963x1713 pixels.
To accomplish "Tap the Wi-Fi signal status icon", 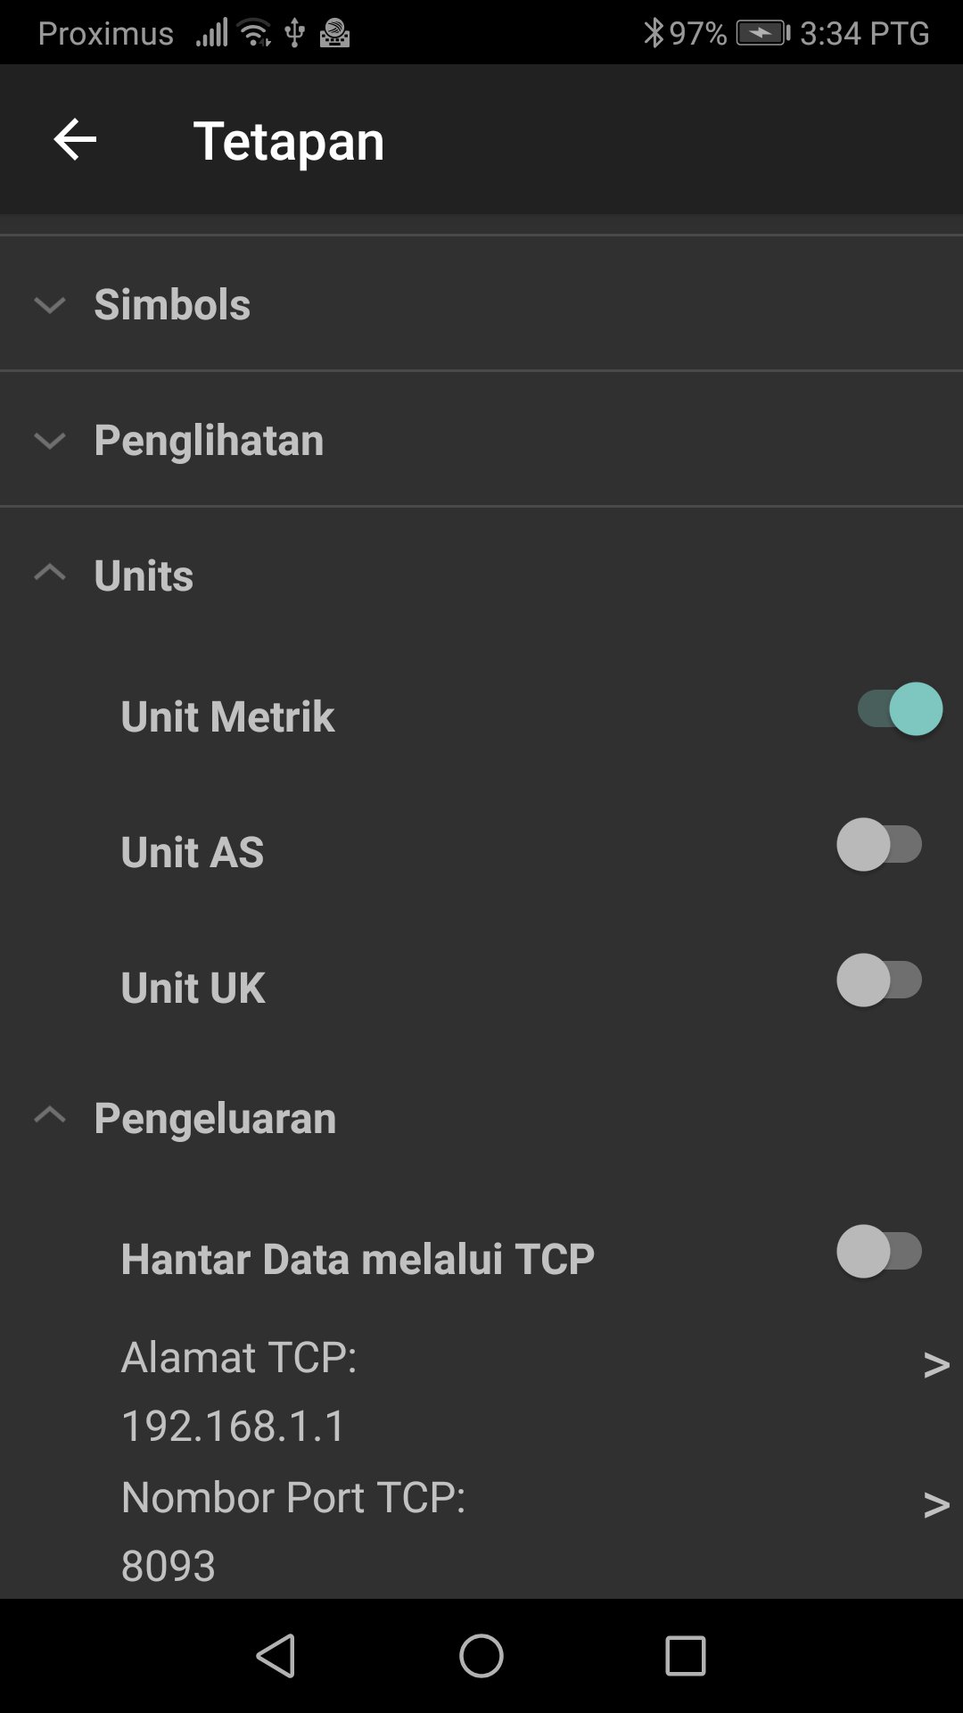I will coord(255,34).
